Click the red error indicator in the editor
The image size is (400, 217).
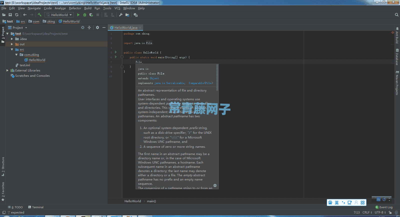(x=393, y=32)
